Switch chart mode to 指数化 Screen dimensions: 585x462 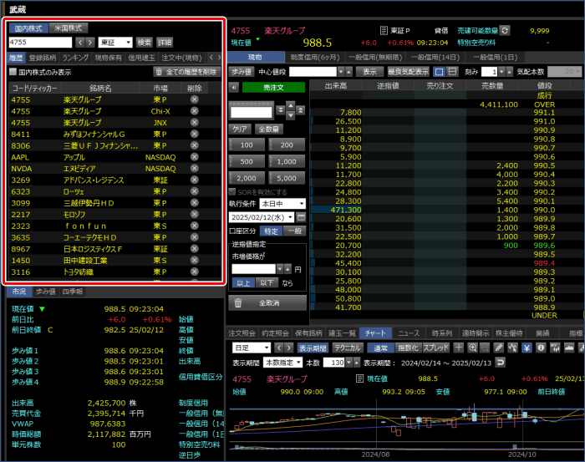coord(408,348)
